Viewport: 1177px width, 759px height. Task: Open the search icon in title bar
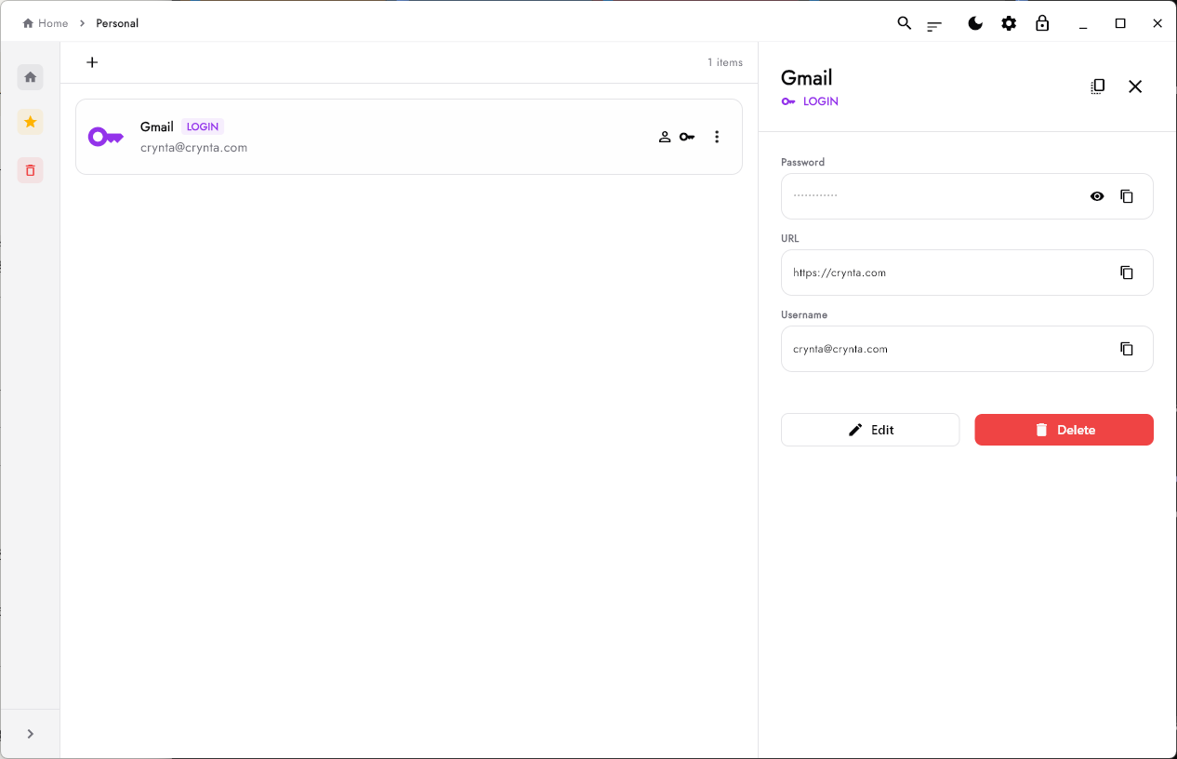904,23
